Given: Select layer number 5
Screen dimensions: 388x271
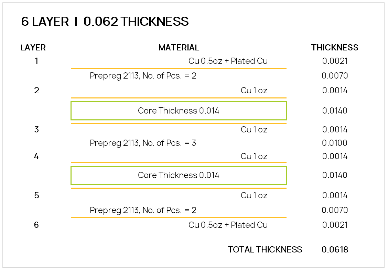Looking at the screenshot, I should point(36,196).
